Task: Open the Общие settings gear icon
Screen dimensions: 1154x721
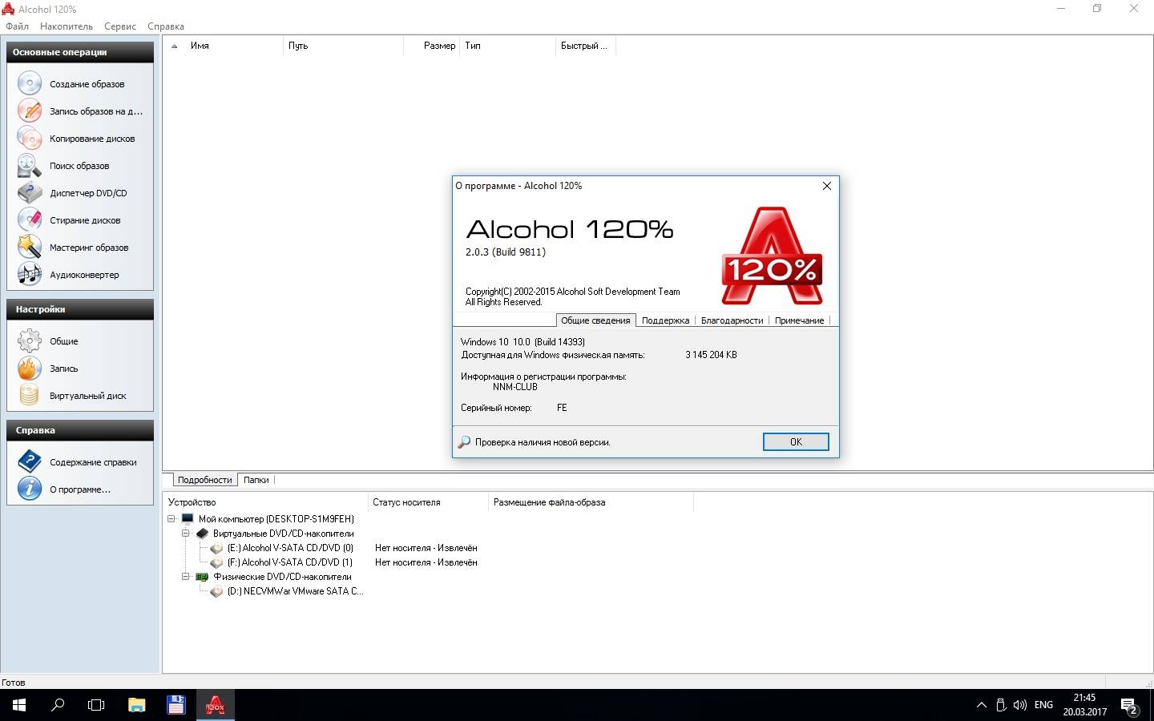Action: pyautogui.click(x=30, y=341)
